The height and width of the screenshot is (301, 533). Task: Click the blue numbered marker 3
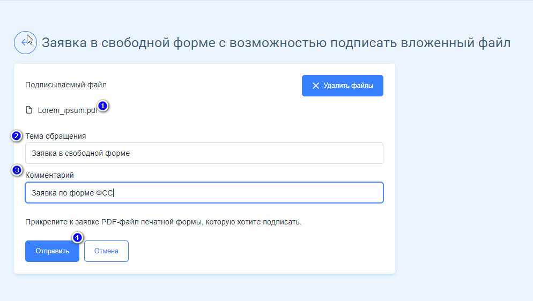tap(16, 170)
